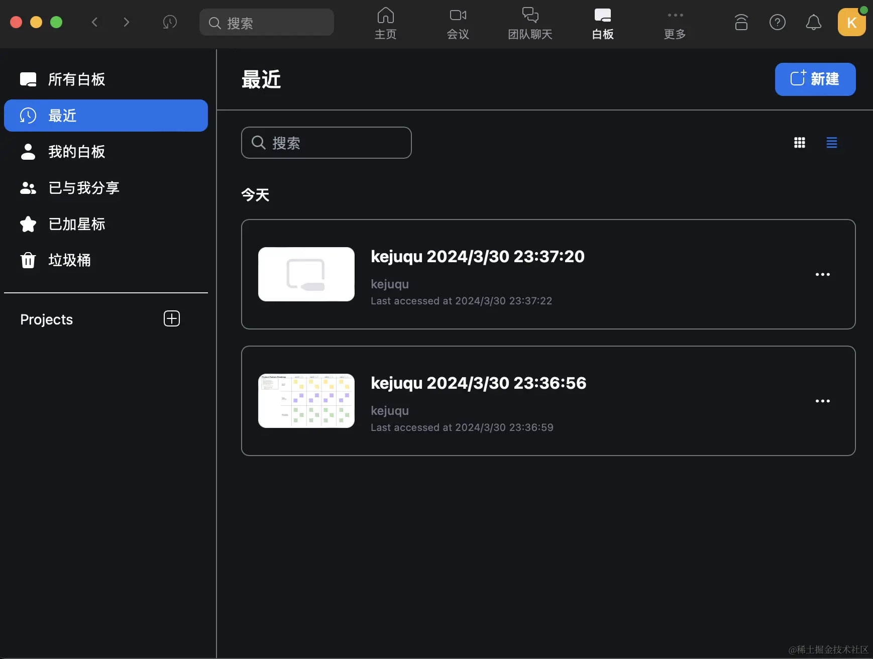Expand the 更多 more menu
This screenshot has height=659, width=873.
coord(675,23)
